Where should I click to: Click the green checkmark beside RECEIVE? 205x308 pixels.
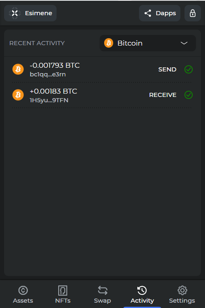189,95
